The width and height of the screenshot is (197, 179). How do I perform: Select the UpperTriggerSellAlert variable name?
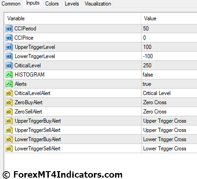tap(38, 130)
